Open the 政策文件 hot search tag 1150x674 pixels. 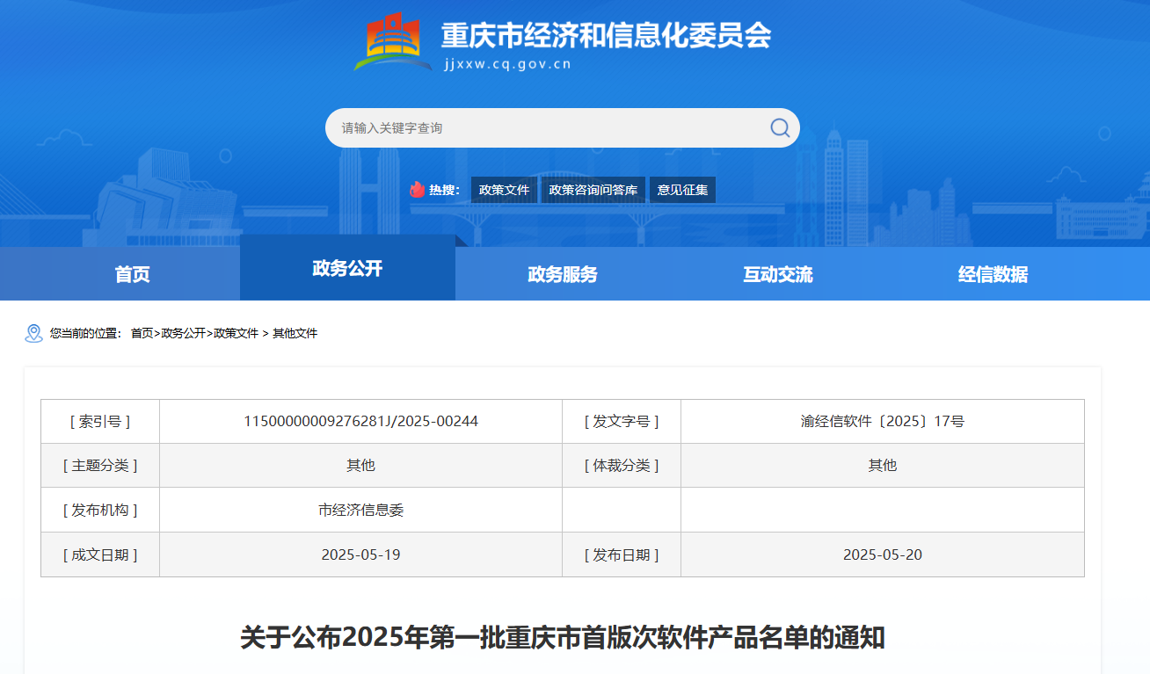click(504, 190)
